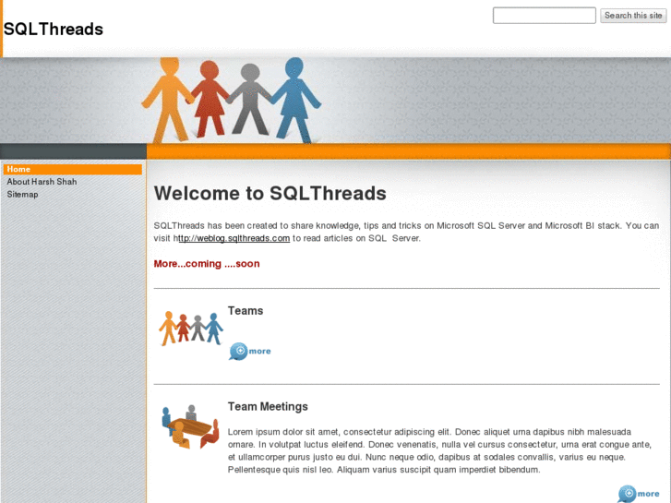Click the paper people header banner image
This screenshot has width=671, height=503.
(232, 101)
